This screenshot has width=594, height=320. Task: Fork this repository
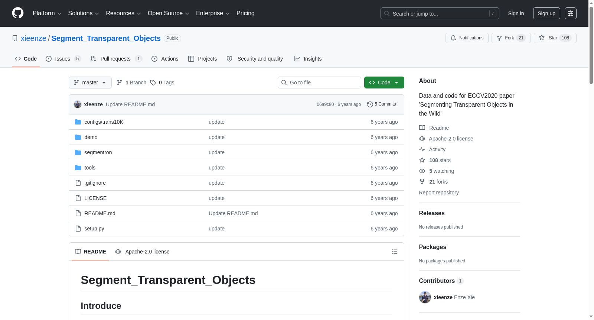click(x=511, y=38)
